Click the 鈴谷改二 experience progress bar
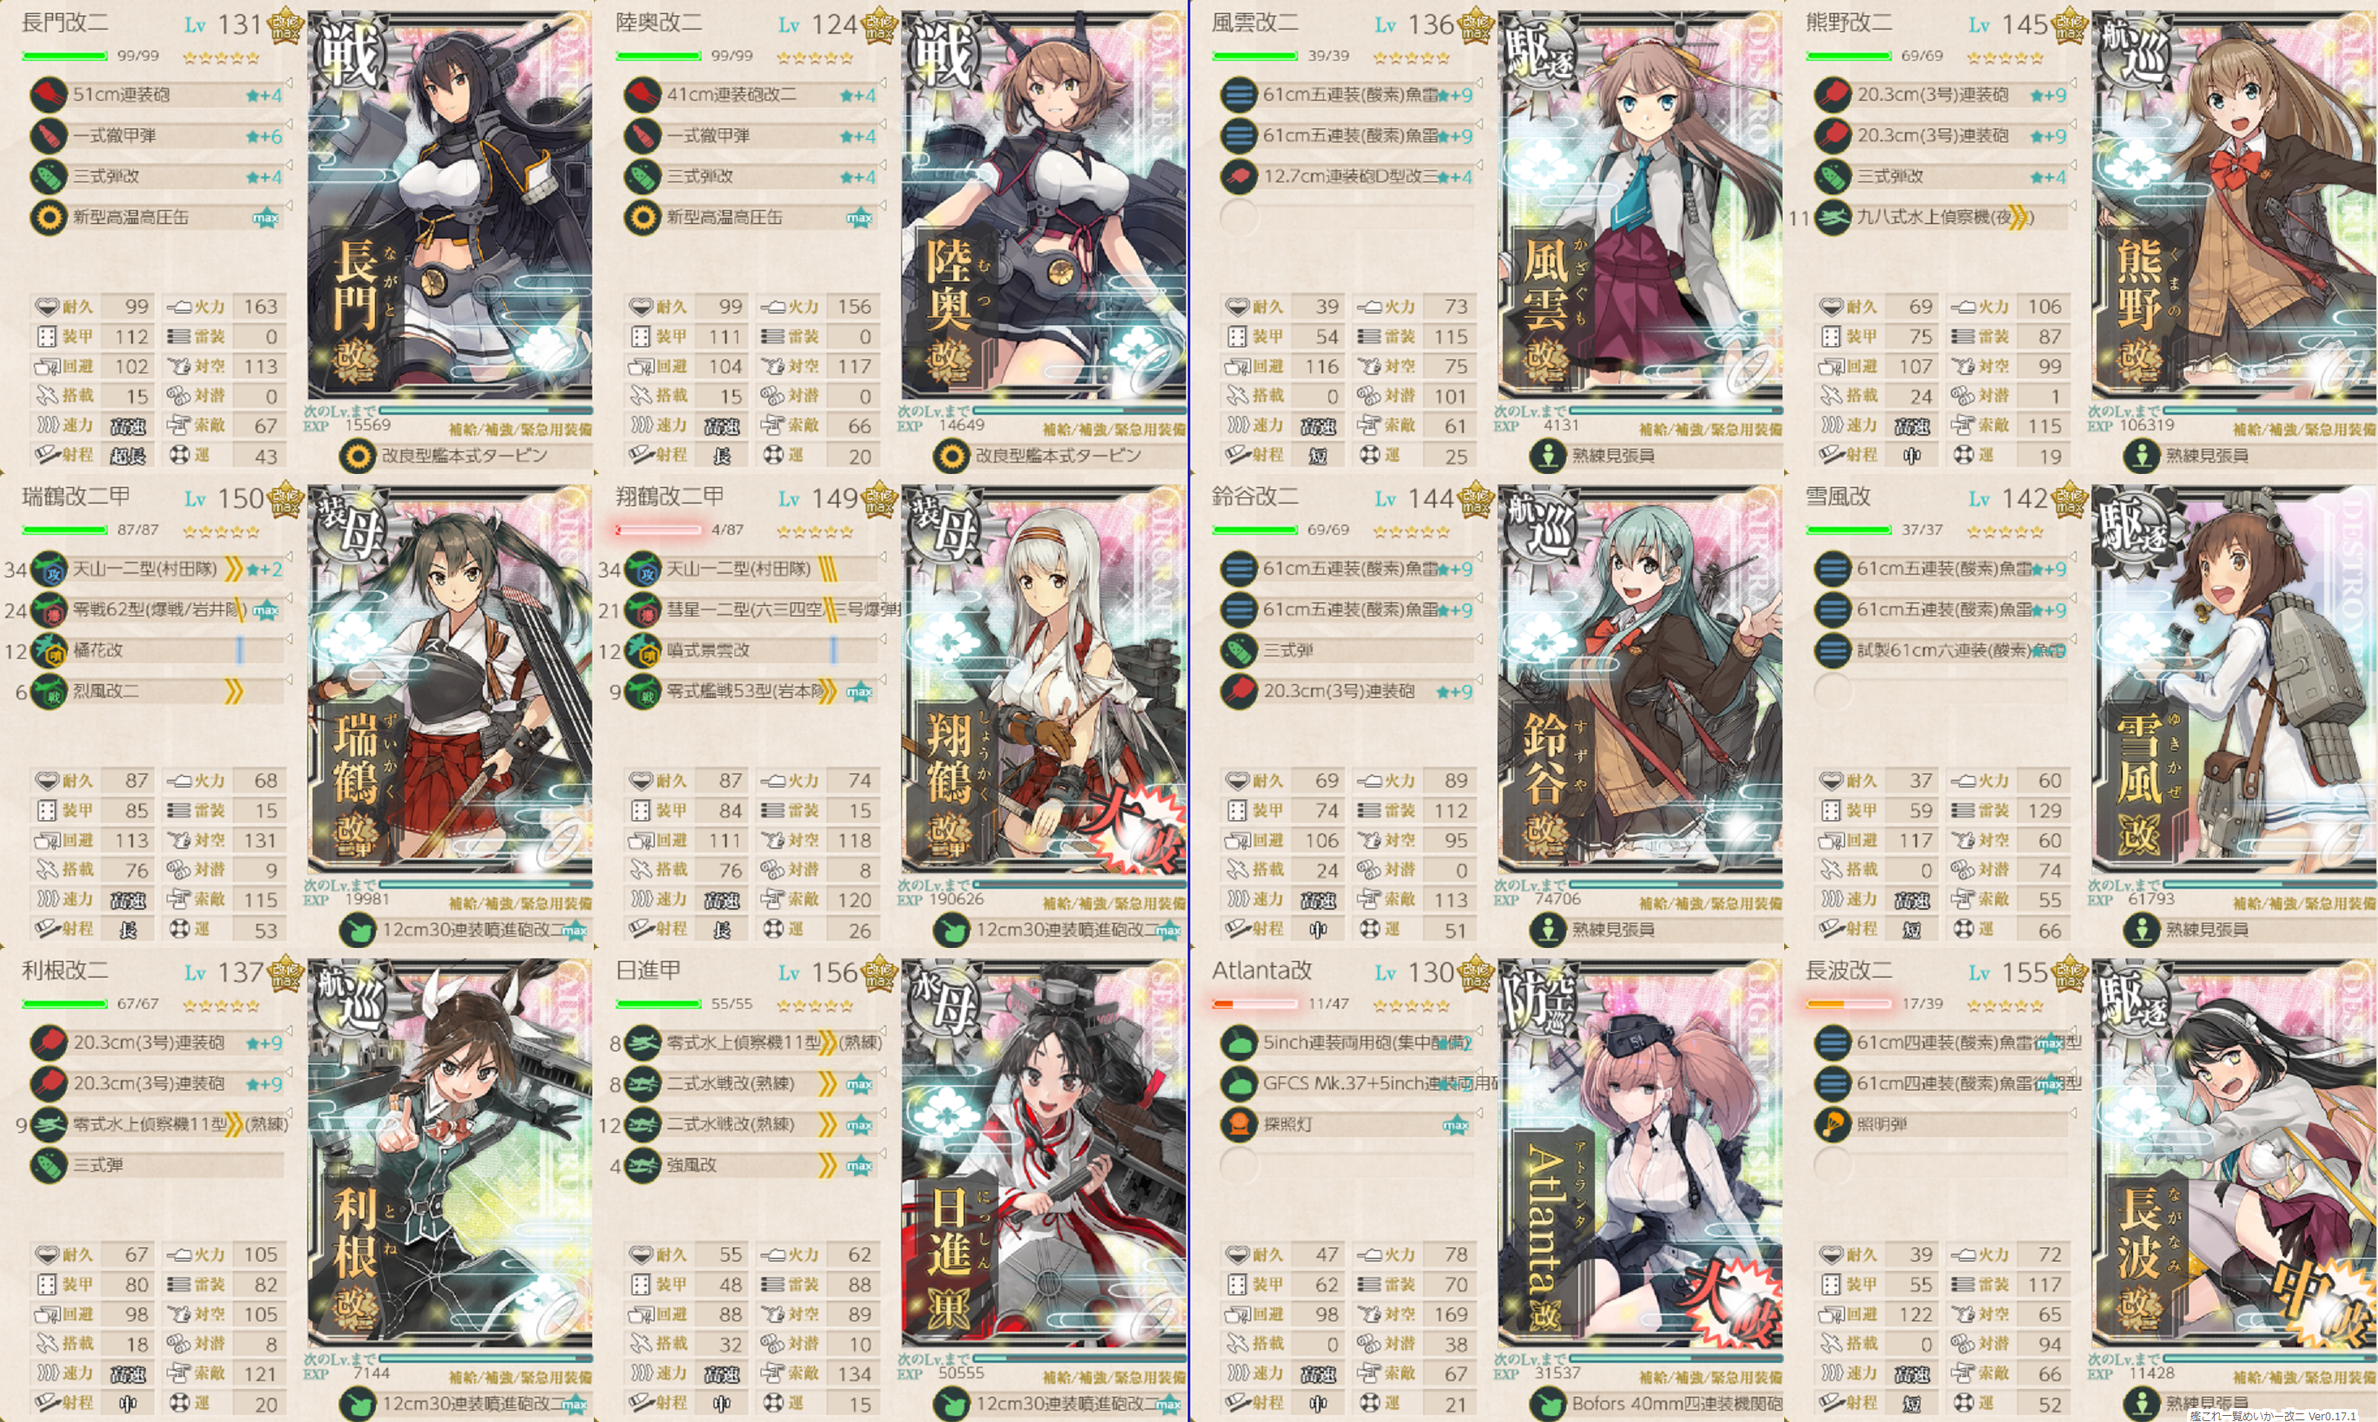This screenshot has height=1422, width=2378. coord(1675,885)
